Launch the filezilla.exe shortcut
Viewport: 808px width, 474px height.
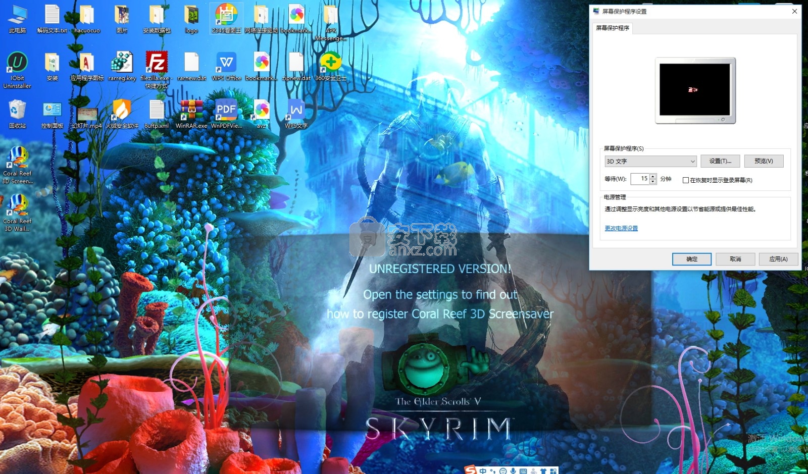[157, 70]
